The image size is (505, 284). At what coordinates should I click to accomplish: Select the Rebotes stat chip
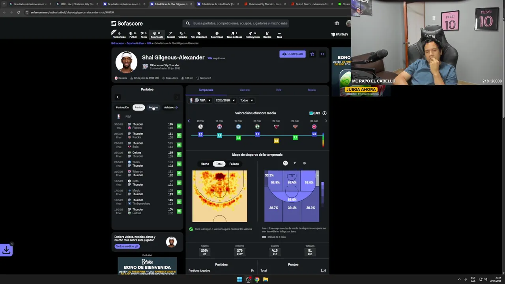(153, 107)
